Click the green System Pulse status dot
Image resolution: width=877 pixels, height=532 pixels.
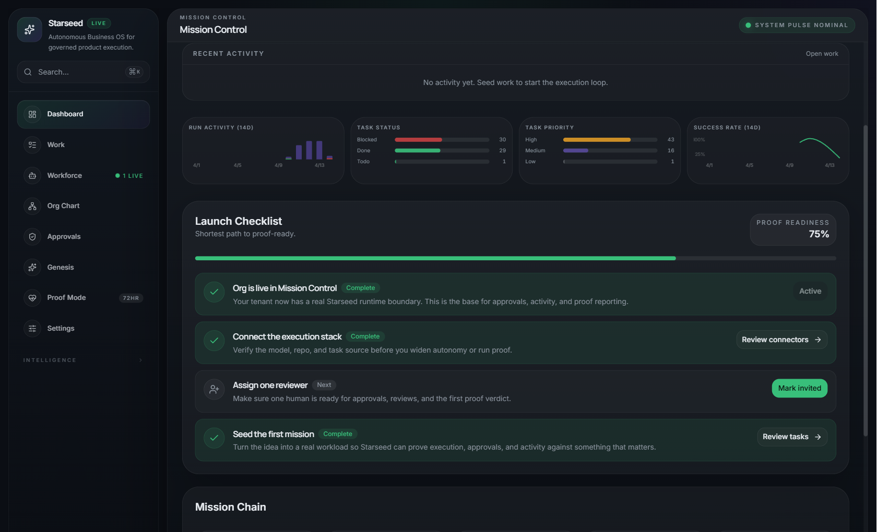point(748,25)
